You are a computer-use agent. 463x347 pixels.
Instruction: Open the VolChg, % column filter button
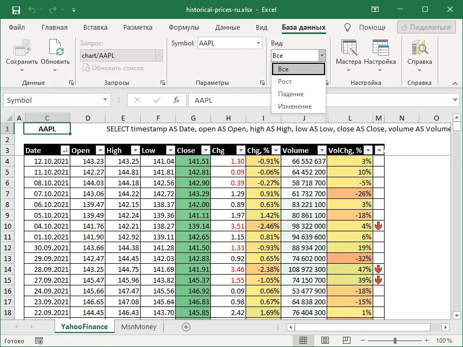(x=368, y=150)
